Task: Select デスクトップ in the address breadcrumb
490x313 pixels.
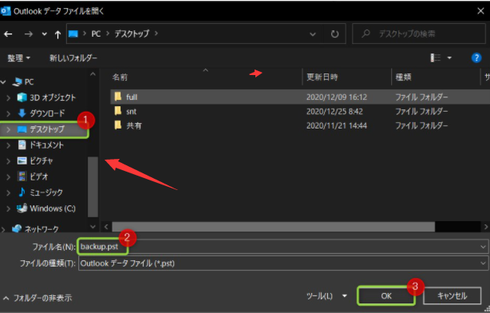Action: [x=132, y=34]
